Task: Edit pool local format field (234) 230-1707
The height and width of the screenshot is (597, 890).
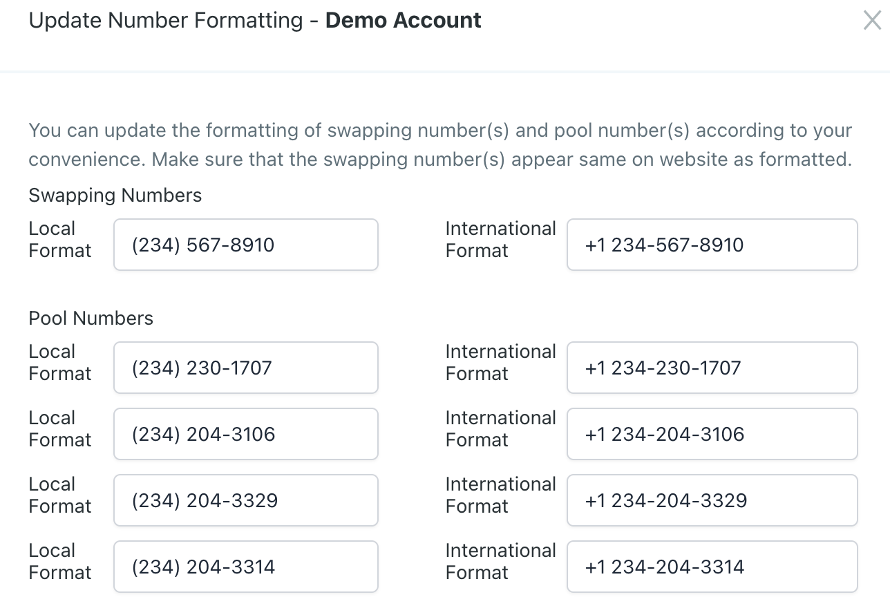Action: click(x=245, y=368)
